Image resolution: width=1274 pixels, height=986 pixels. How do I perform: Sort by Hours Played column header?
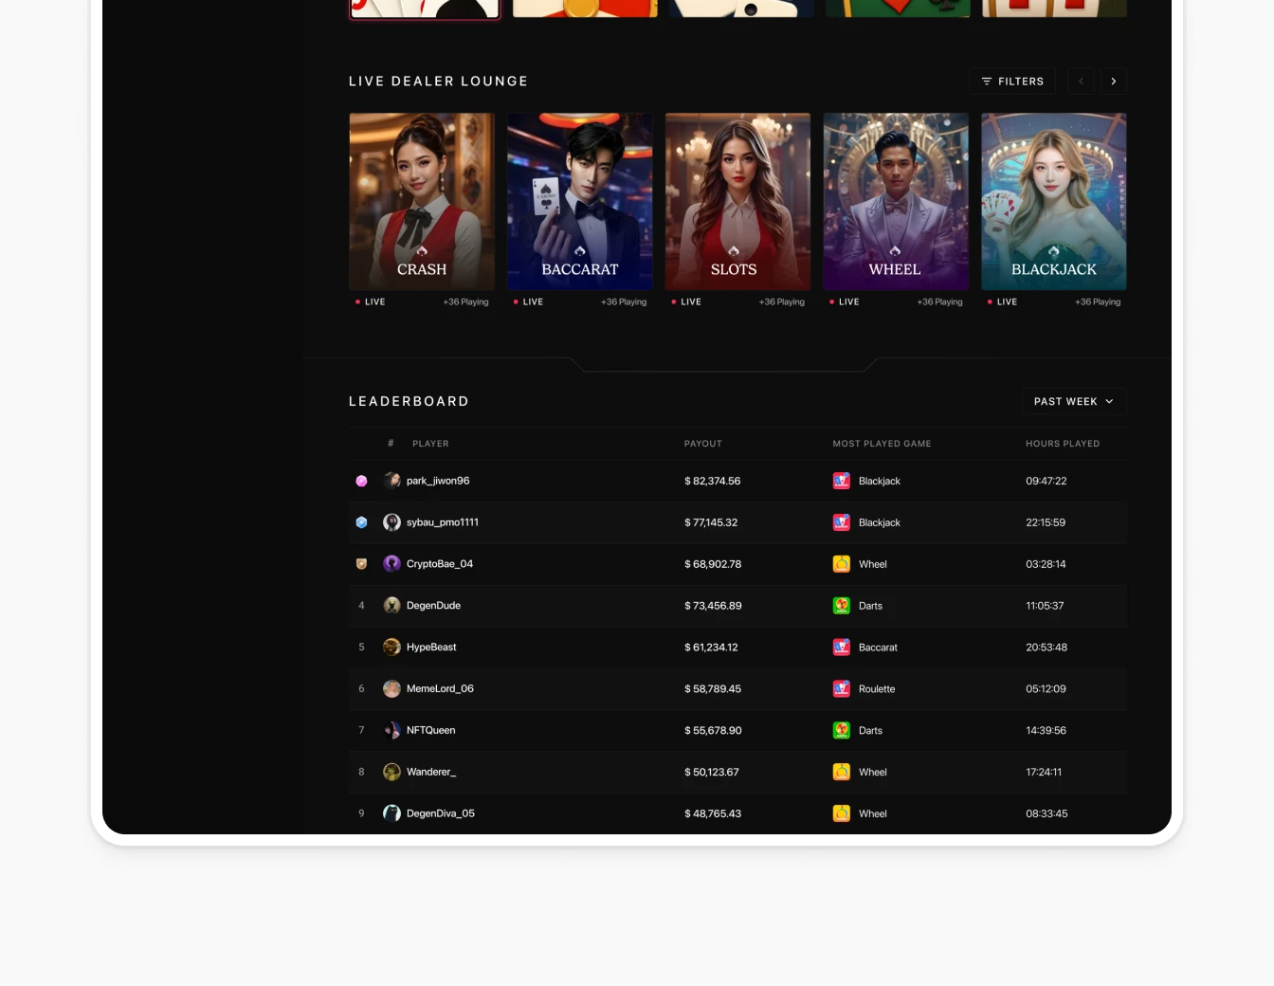(x=1062, y=444)
